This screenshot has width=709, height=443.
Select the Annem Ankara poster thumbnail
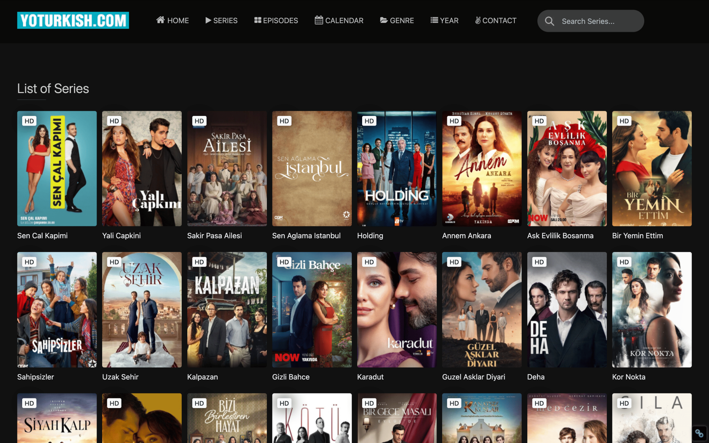pyautogui.click(x=482, y=169)
